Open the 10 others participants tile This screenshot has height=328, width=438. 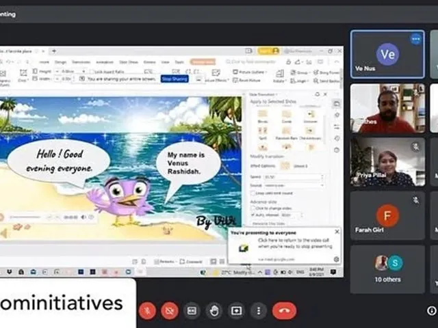click(x=387, y=269)
